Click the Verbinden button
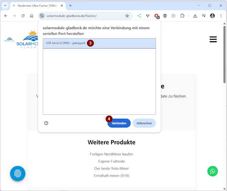This screenshot has height=191, width=227. [x=119, y=123]
